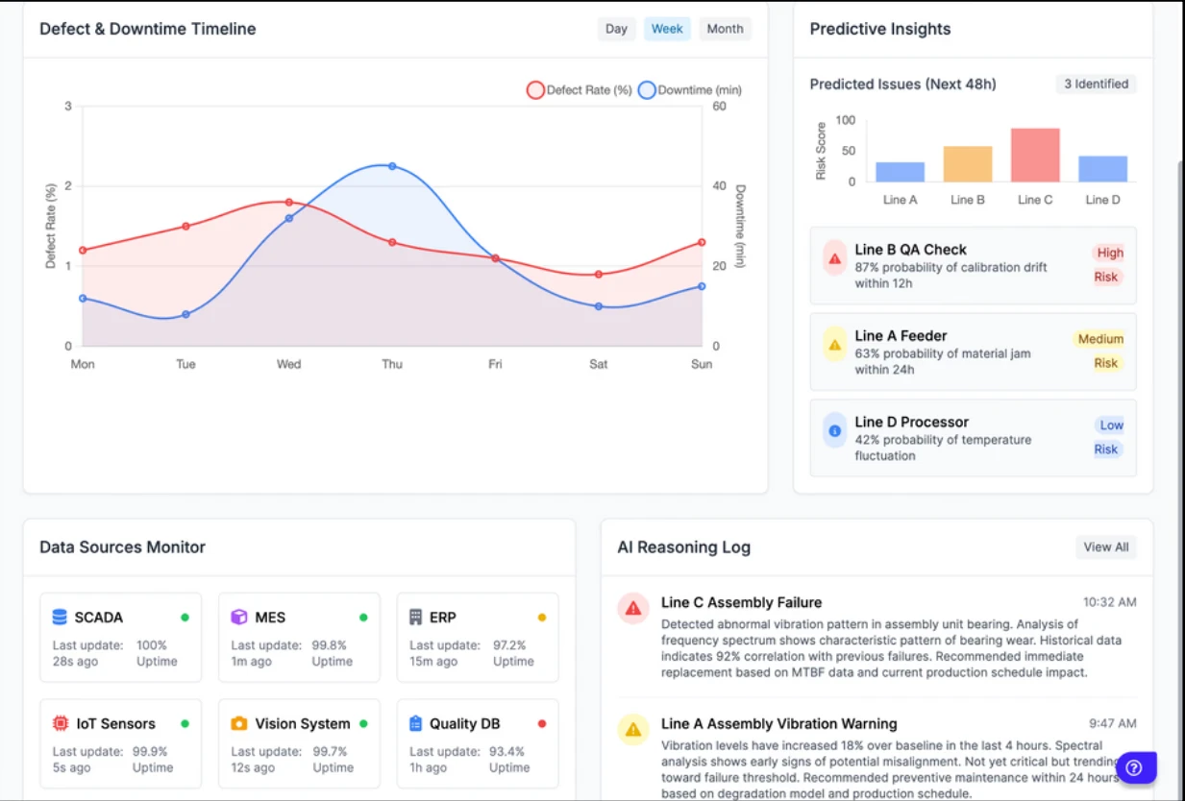Open View All in AI Reasoning Log
This screenshot has width=1185, height=801.
tap(1105, 546)
